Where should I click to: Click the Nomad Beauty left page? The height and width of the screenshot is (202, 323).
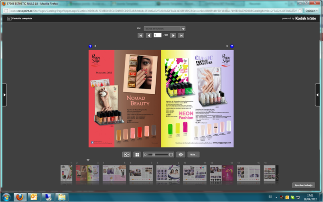tap(125, 99)
